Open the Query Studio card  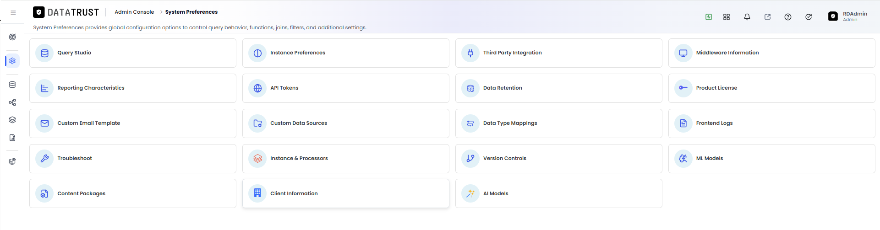tap(133, 53)
